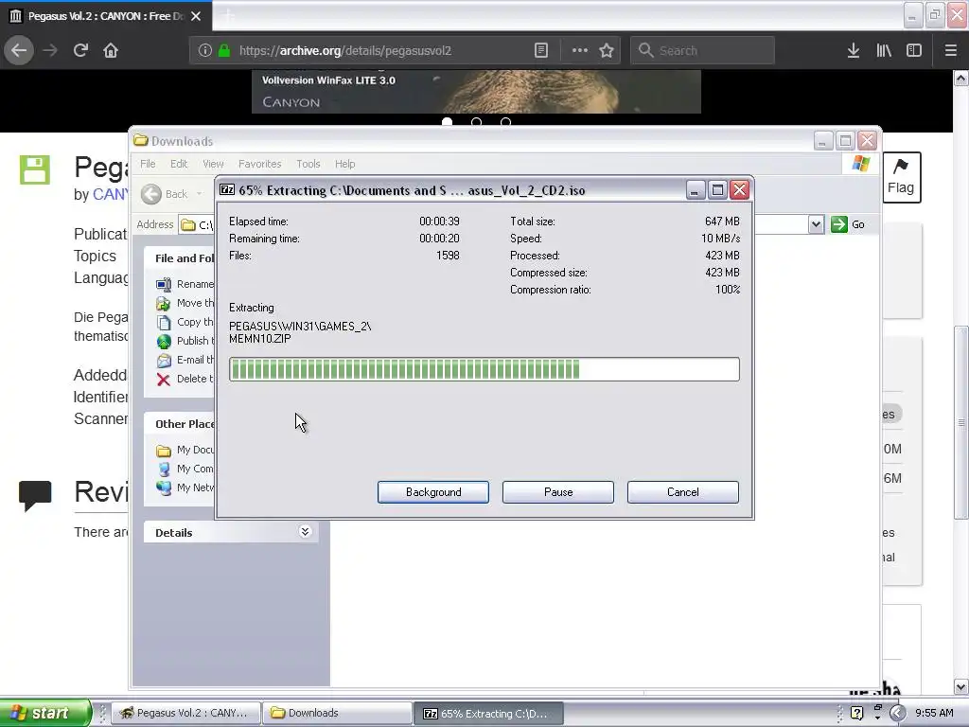This screenshot has width=969, height=727.
Task: Click scroll up arrow on browser page
Action: coord(961,79)
